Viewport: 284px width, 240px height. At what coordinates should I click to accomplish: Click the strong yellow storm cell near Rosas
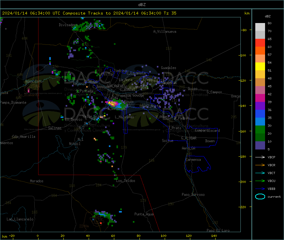[112, 104]
